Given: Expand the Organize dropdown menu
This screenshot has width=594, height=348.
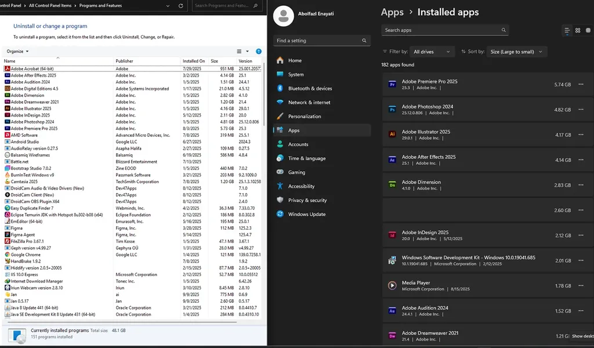Looking at the screenshot, I should (18, 52).
